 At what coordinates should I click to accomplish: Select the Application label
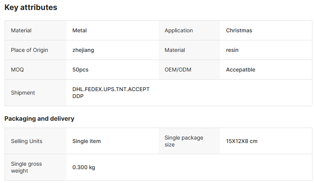(x=178, y=30)
